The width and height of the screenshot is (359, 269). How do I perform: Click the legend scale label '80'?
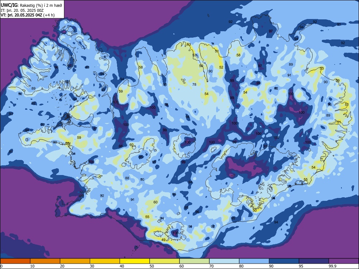pos(241,266)
